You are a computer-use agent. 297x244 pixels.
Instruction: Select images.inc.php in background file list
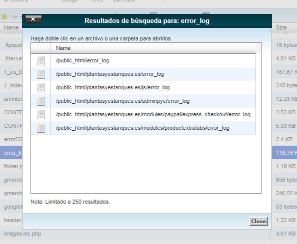(22, 234)
